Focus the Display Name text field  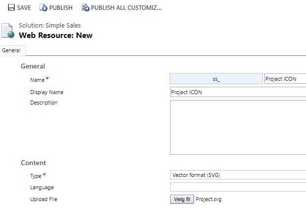(x=237, y=92)
